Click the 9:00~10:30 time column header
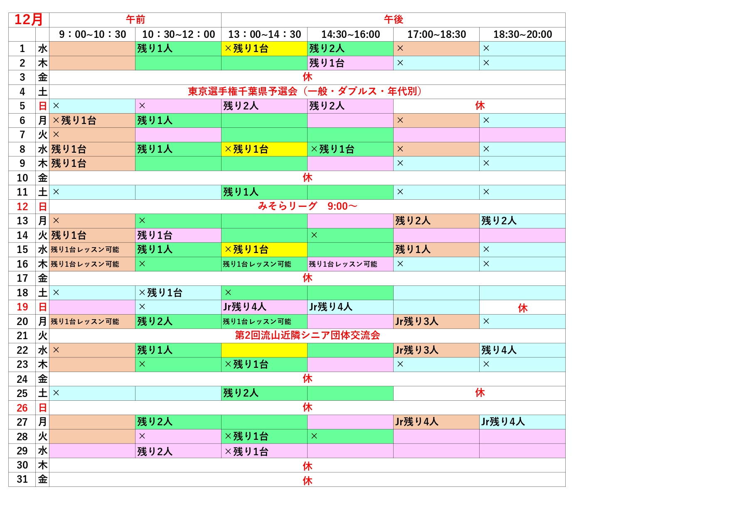The width and height of the screenshot is (729, 516). 92,35
